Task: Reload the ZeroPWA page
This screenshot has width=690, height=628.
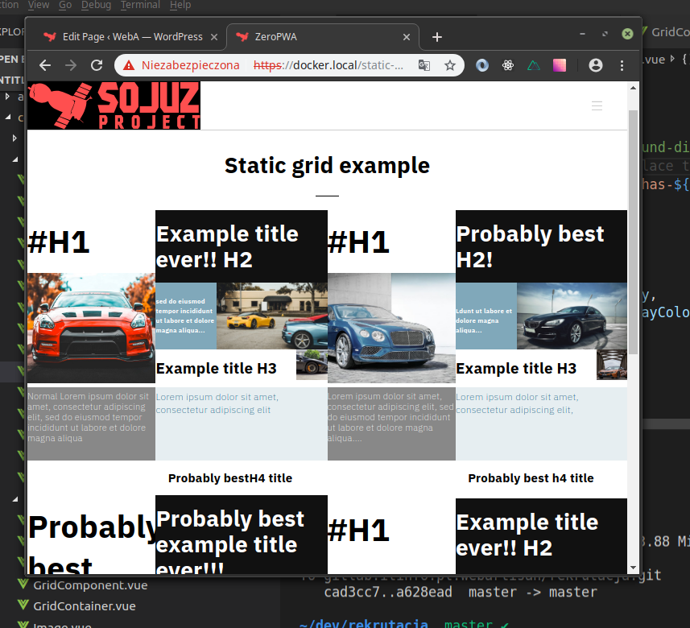Action: click(x=97, y=65)
